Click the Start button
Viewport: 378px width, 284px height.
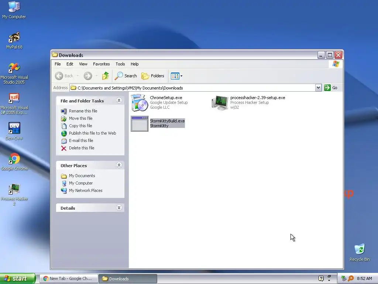[17, 278]
